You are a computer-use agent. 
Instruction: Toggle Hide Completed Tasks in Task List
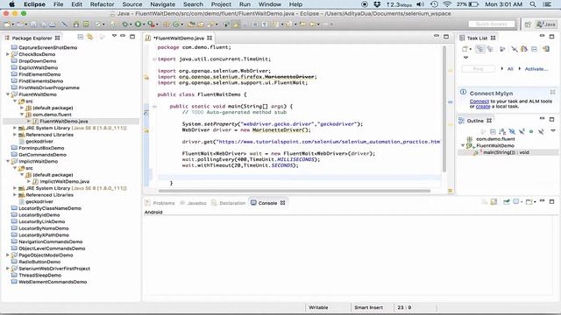point(515,49)
